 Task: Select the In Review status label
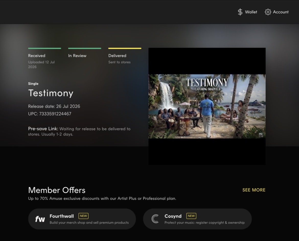coord(77,56)
